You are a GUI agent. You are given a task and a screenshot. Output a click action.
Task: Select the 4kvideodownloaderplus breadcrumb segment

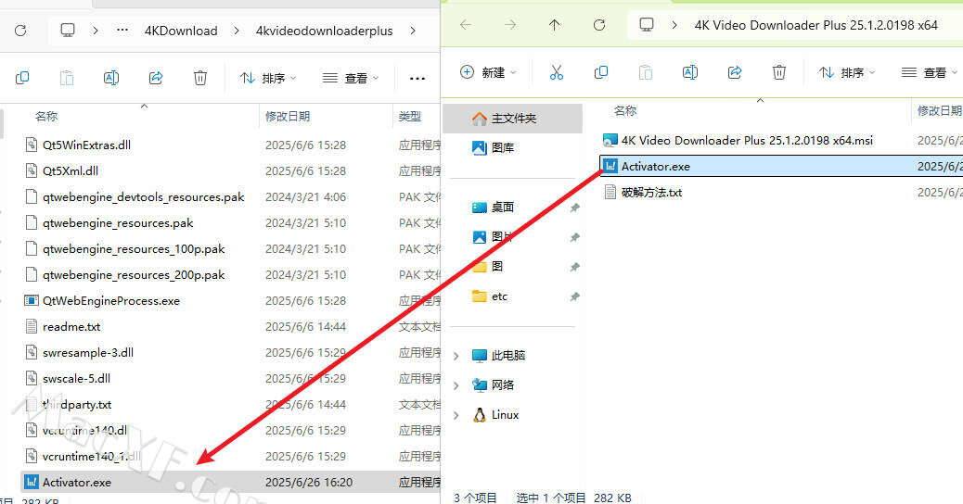click(x=325, y=31)
